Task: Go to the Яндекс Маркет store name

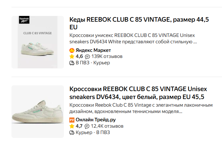Action: coord(93,50)
